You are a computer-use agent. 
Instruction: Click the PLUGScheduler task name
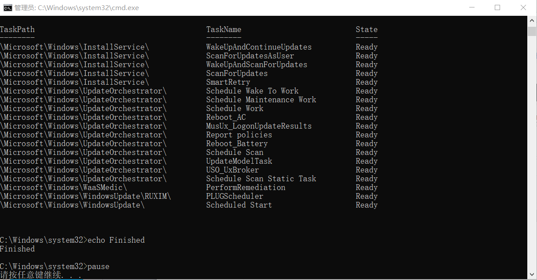pos(234,196)
